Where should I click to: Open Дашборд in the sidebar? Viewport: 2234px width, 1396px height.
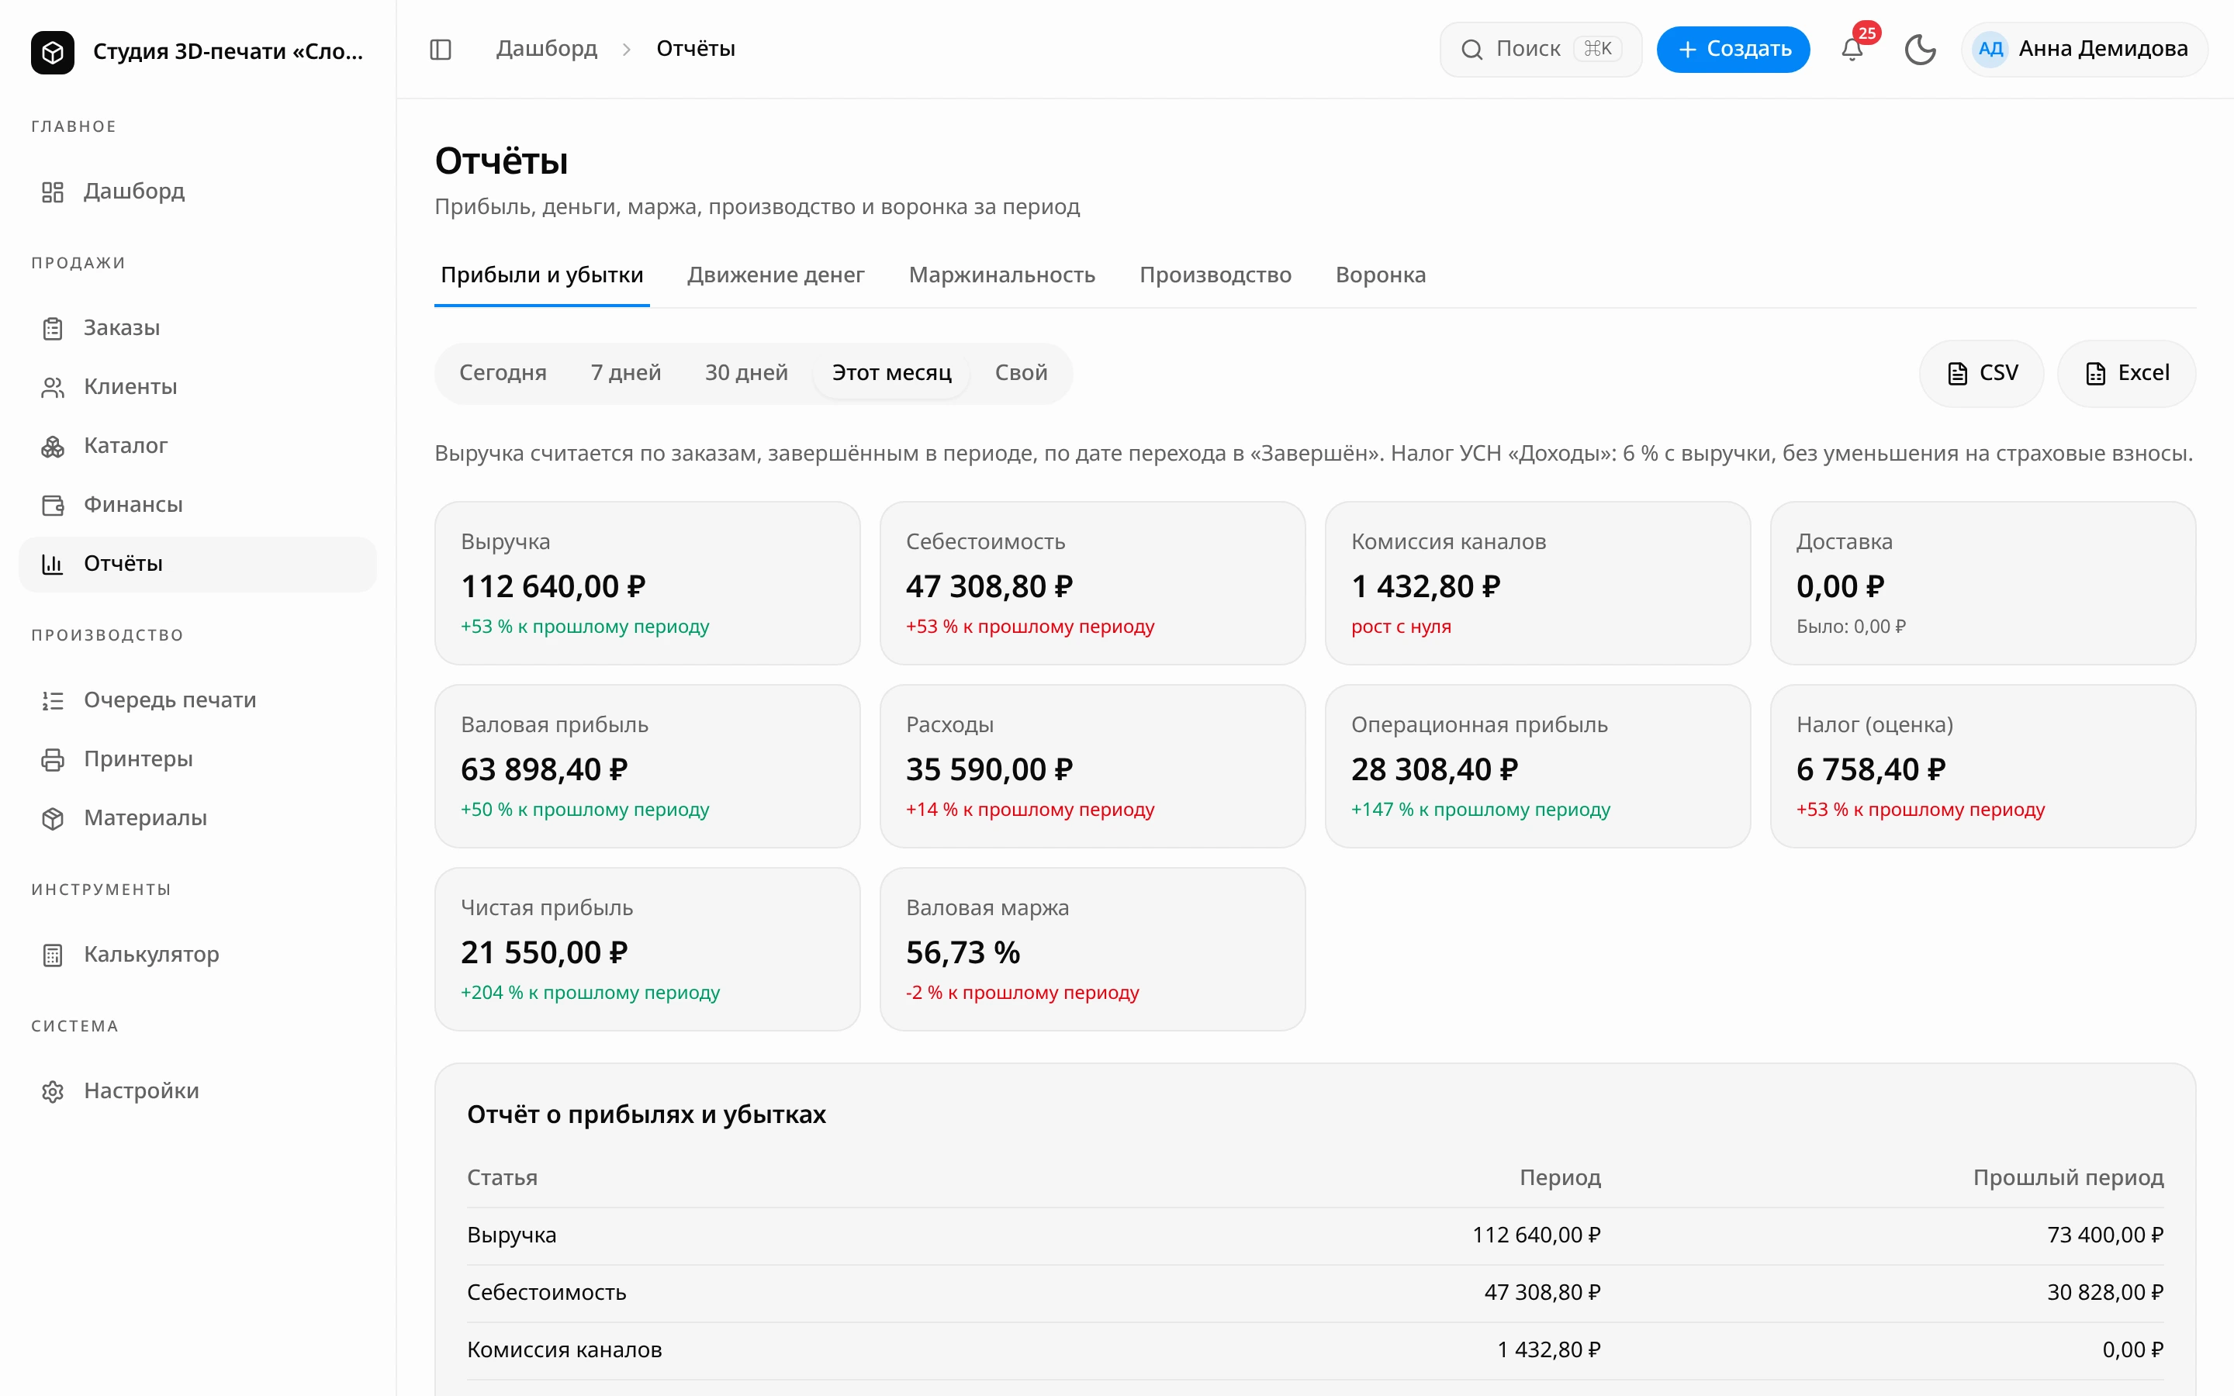pos(198,191)
